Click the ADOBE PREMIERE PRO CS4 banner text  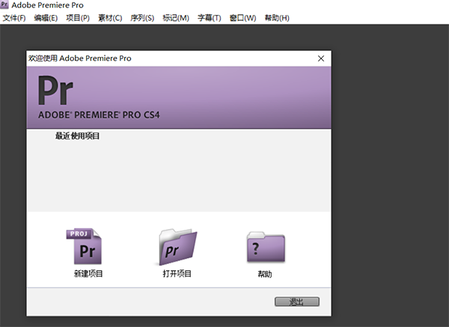tap(99, 115)
